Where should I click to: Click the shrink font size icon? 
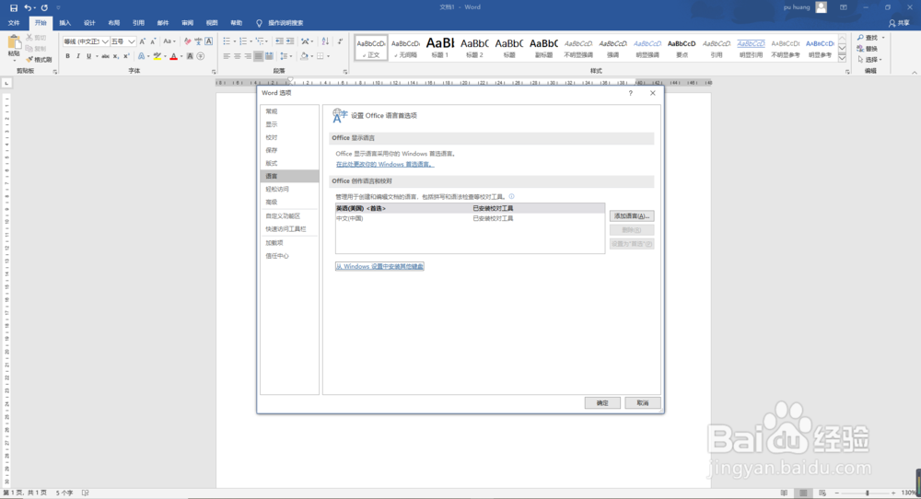[x=153, y=41]
